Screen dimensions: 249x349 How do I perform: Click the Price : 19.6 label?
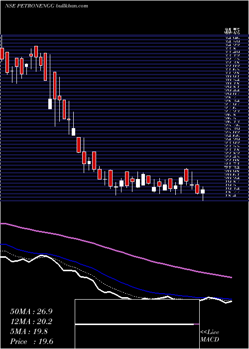31,342
